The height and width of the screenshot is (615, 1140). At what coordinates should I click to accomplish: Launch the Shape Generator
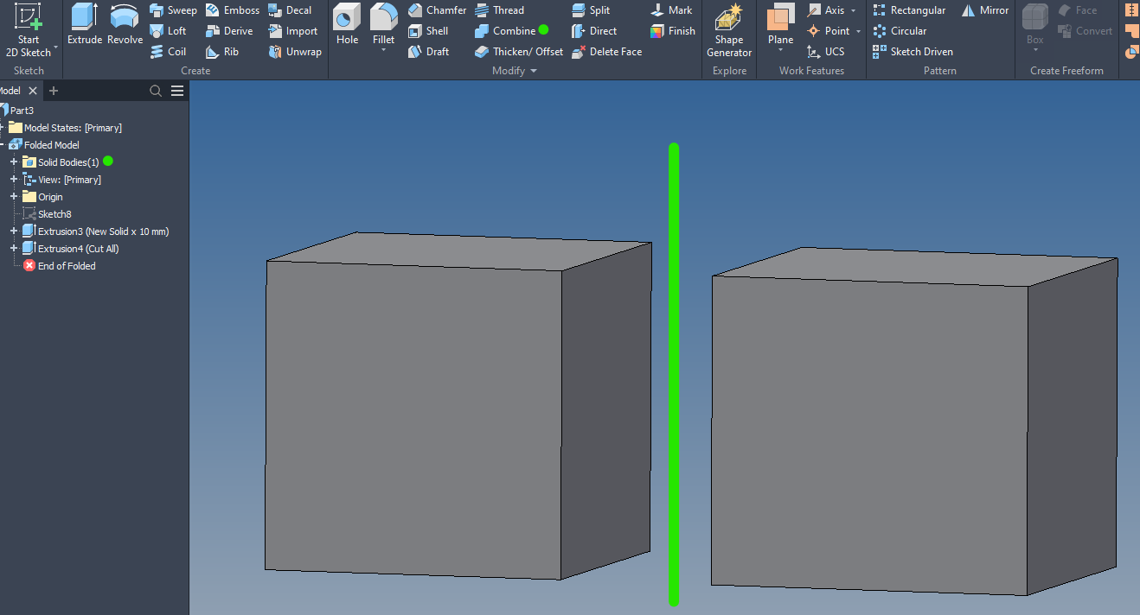pyautogui.click(x=729, y=30)
